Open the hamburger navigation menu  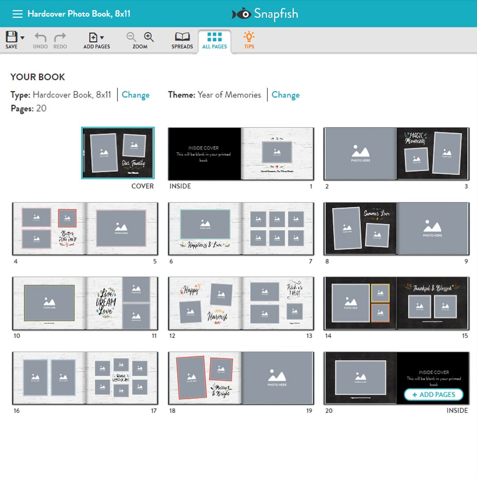(18, 13)
